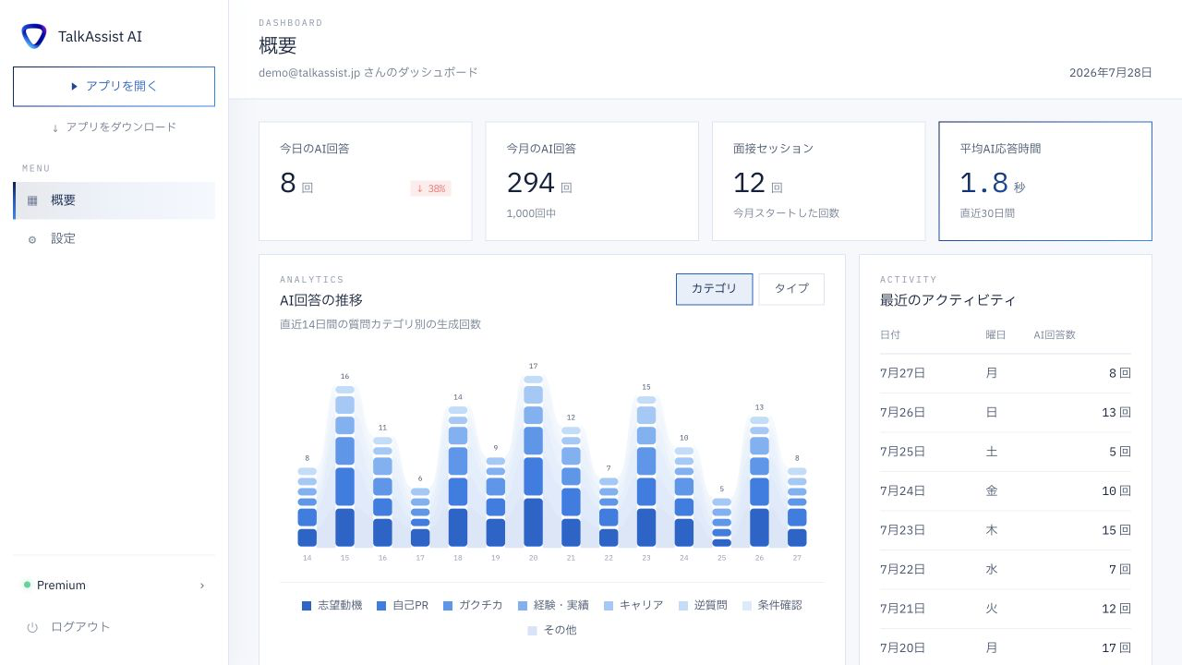Image resolution: width=1182 pixels, height=665 pixels.
Task: Click the キャリア legend swatch
Action: tap(609, 606)
